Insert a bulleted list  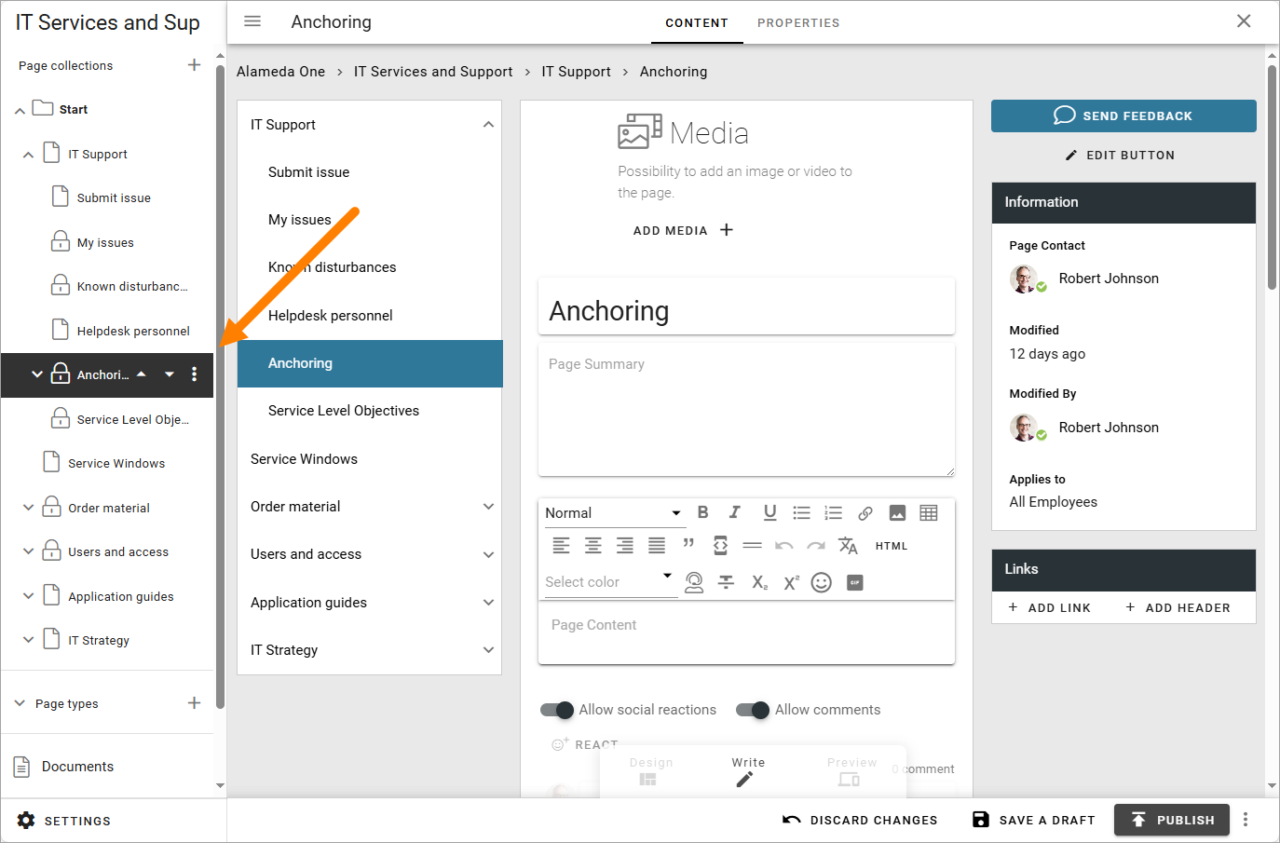point(801,512)
